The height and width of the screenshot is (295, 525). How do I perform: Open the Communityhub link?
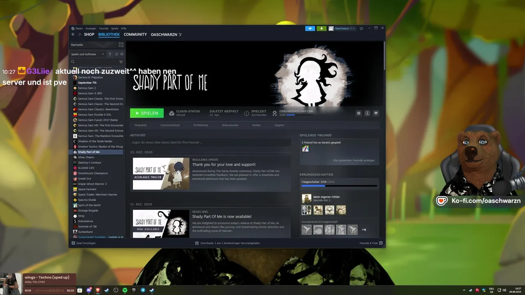point(170,125)
